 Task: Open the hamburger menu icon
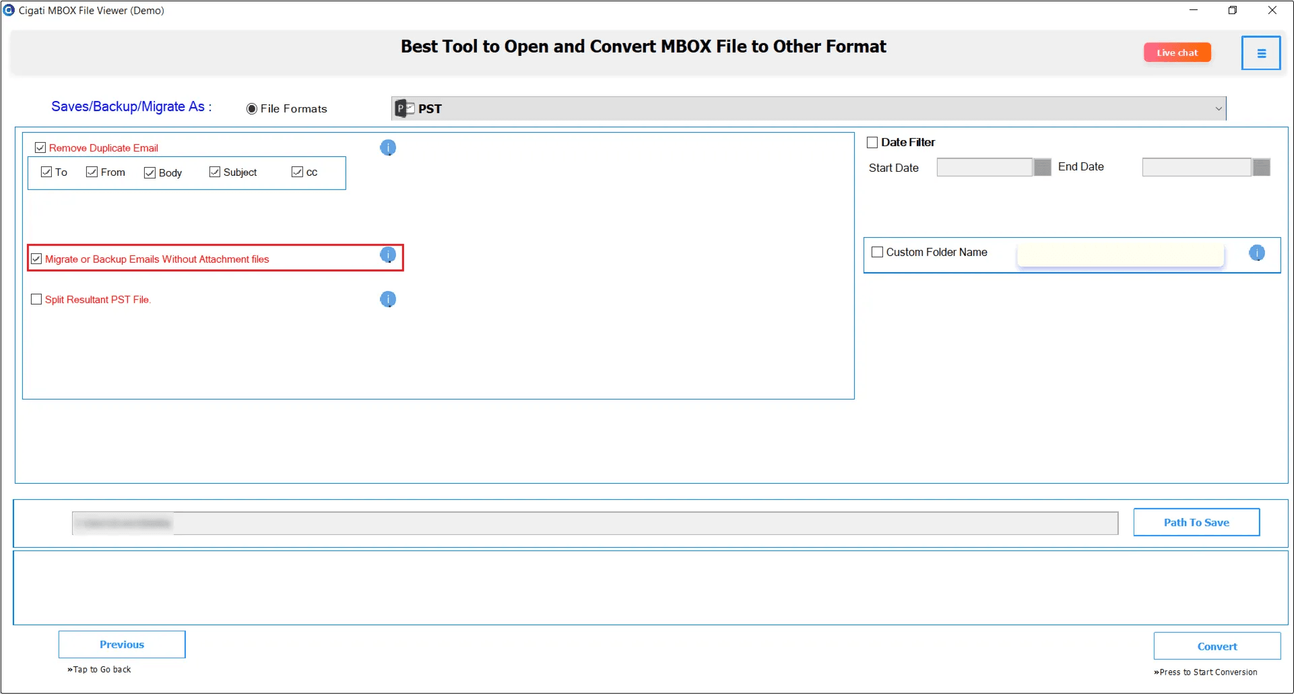pos(1261,53)
